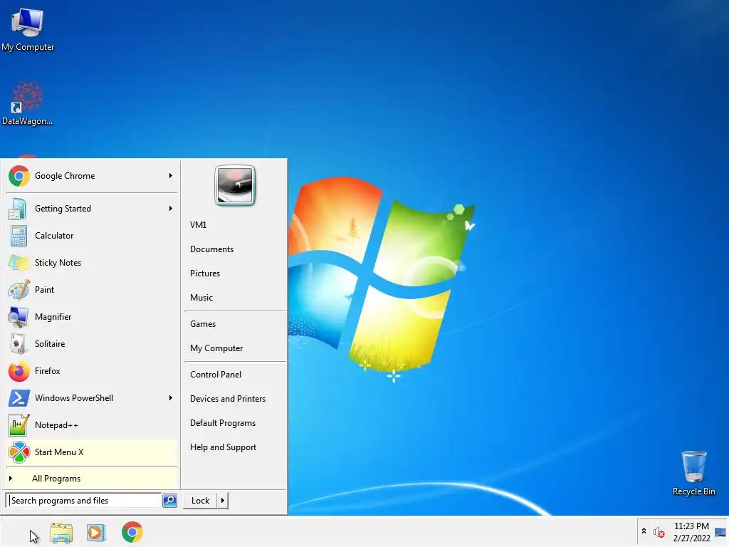Launch Firefox from the start menu
The width and height of the screenshot is (729, 547).
(92, 370)
